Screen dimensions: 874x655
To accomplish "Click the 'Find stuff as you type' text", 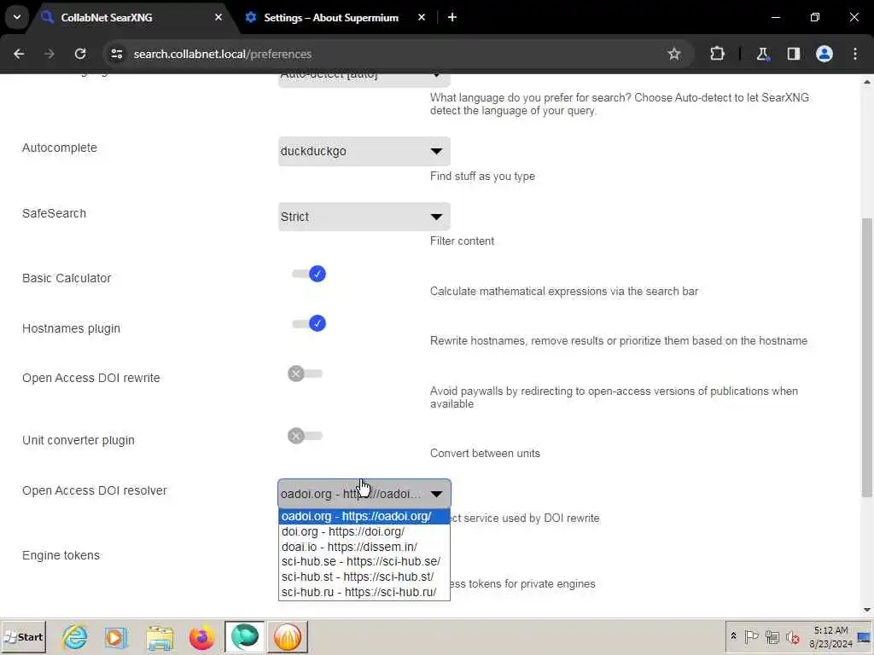I will [482, 176].
